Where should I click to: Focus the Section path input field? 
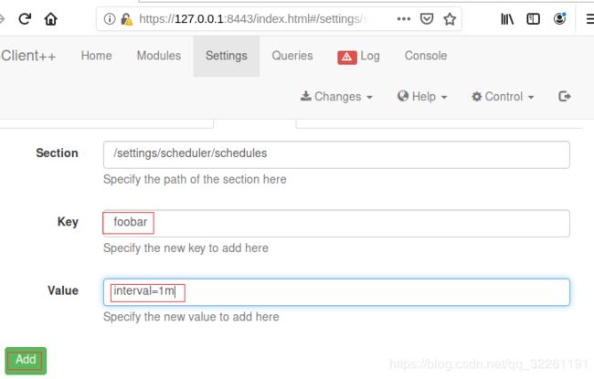pos(336,154)
